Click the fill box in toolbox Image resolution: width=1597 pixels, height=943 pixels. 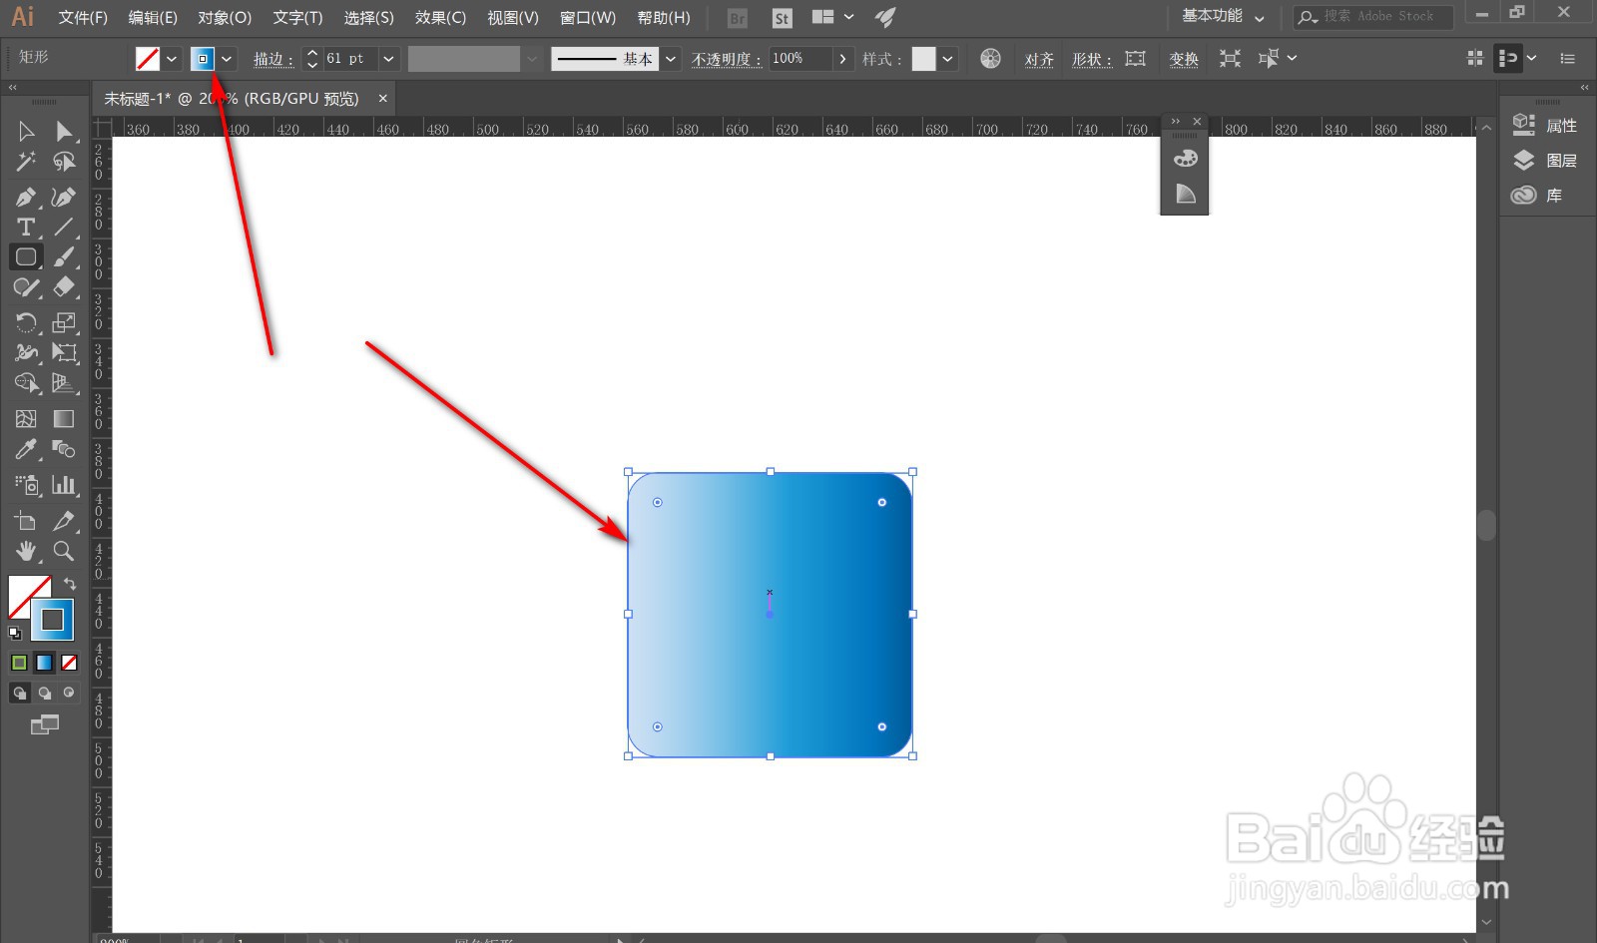click(22, 590)
